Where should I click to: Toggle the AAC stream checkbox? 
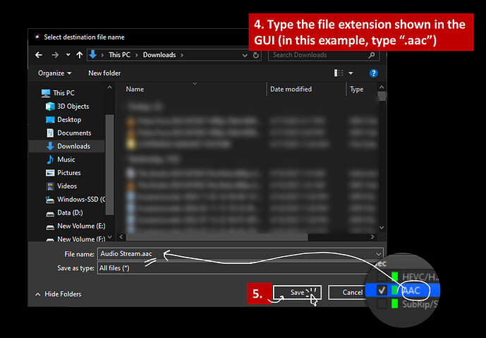pyautogui.click(x=382, y=289)
